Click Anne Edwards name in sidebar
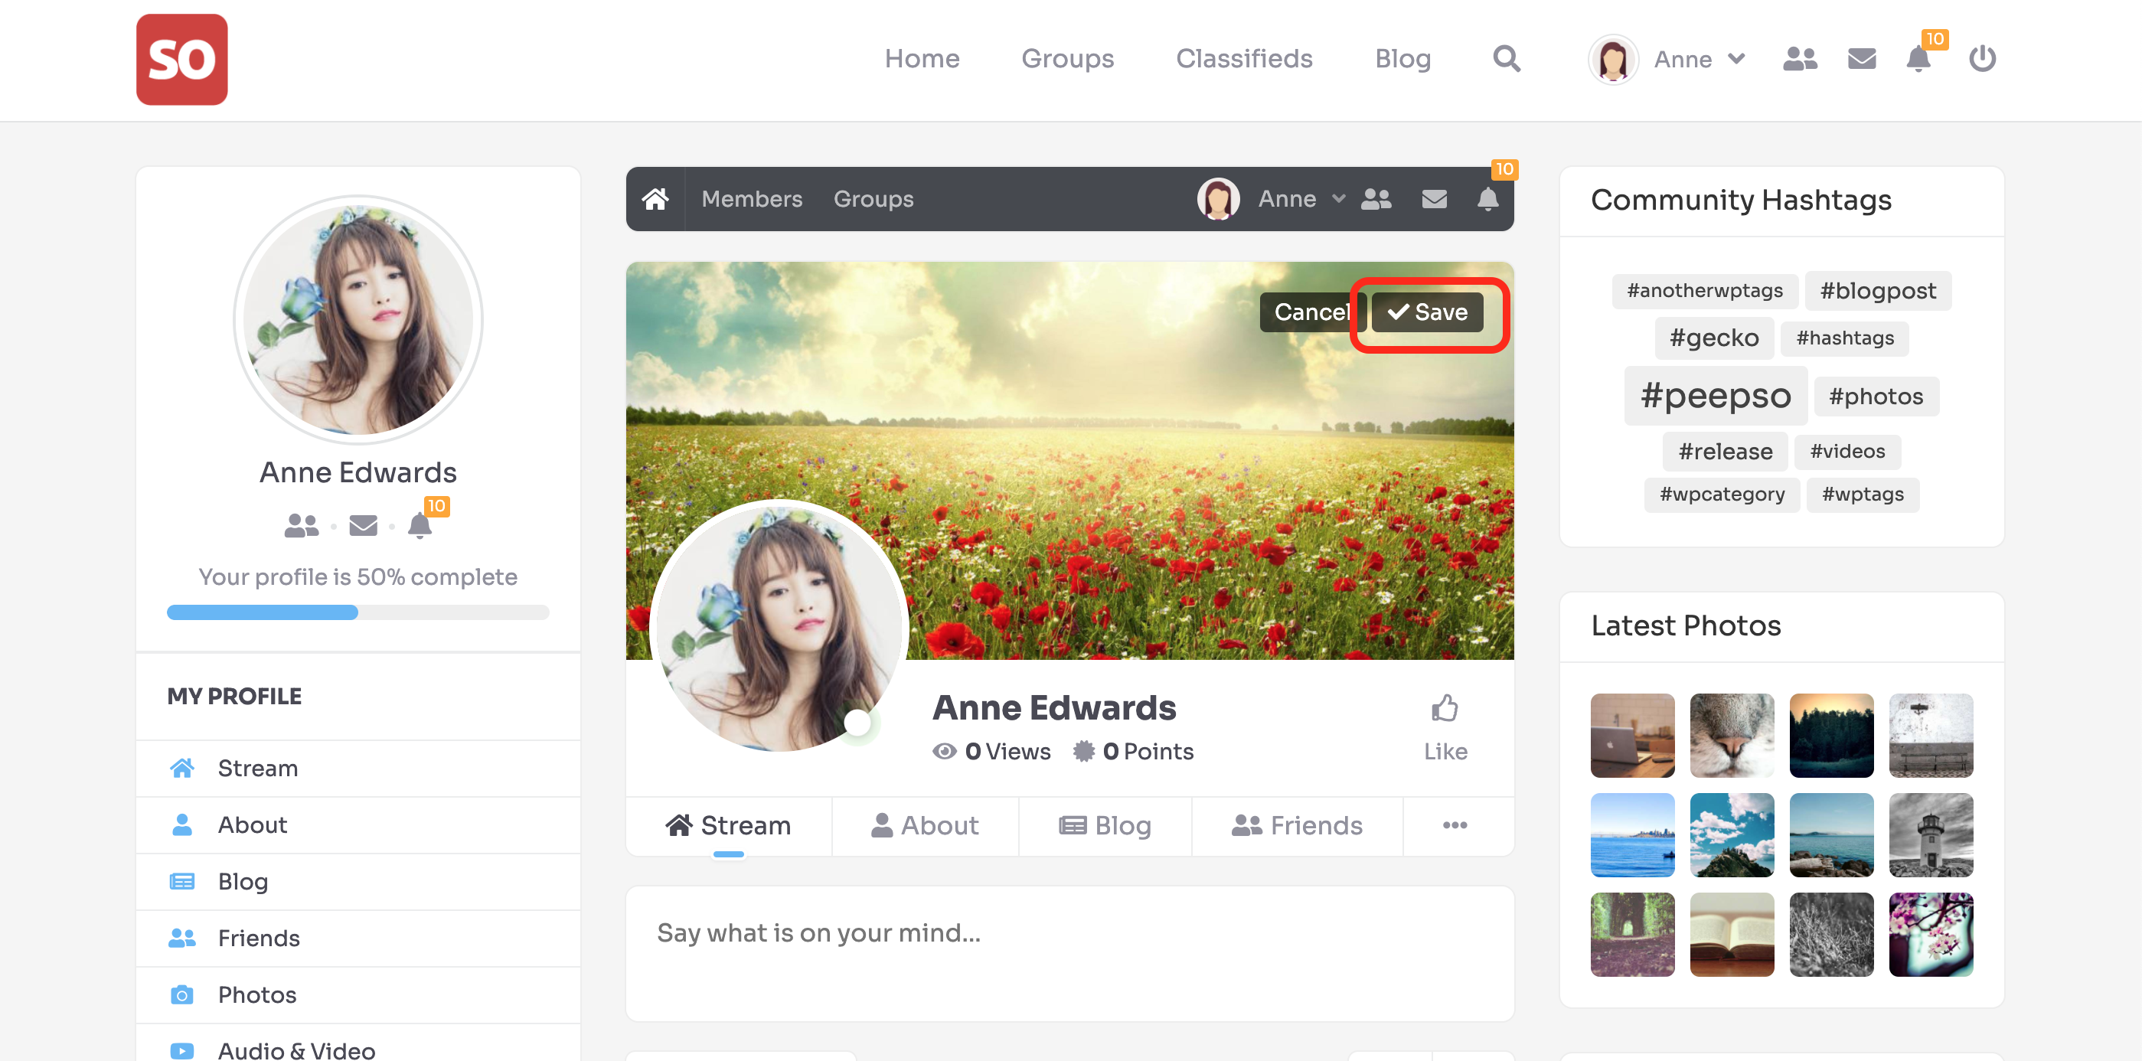 (x=358, y=473)
